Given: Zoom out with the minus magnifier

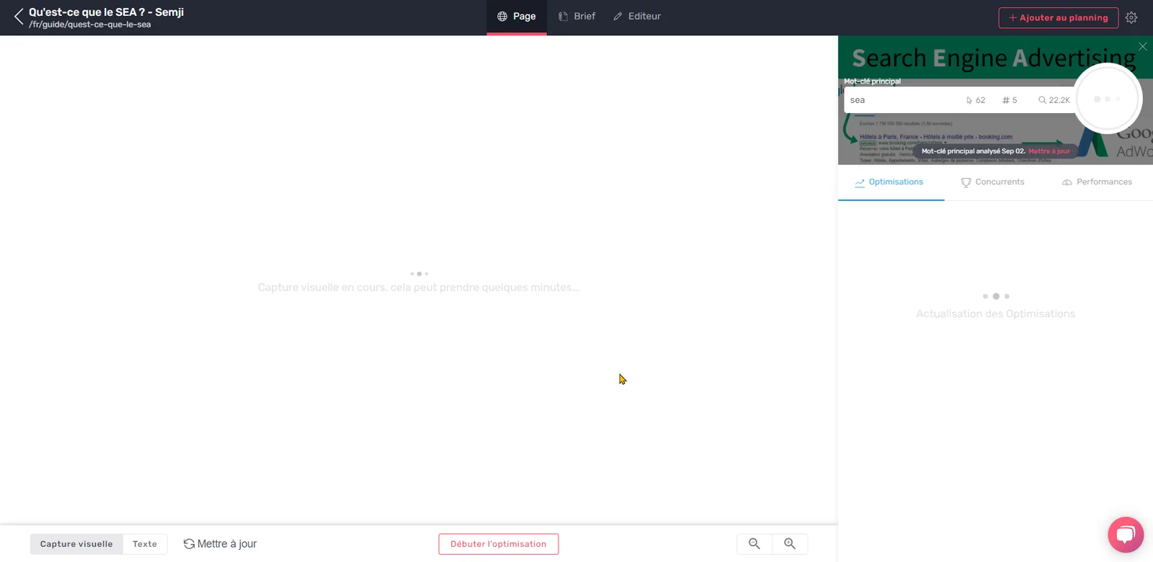Looking at the screenshot, I should tap(754, 544).
